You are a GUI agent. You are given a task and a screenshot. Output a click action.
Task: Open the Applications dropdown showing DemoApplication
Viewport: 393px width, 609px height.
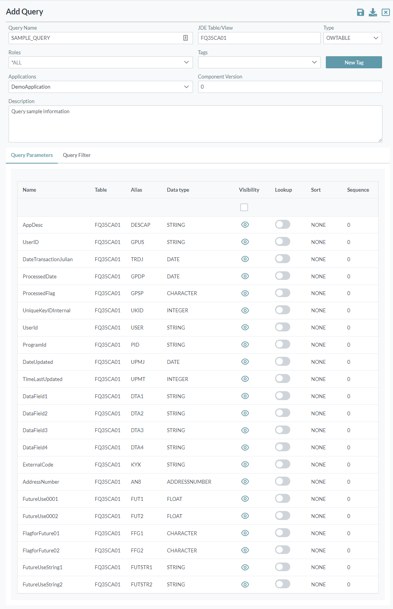tap(101, 87)
